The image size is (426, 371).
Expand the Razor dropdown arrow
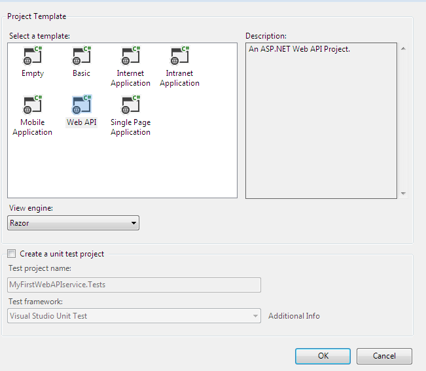click(133, 223)
